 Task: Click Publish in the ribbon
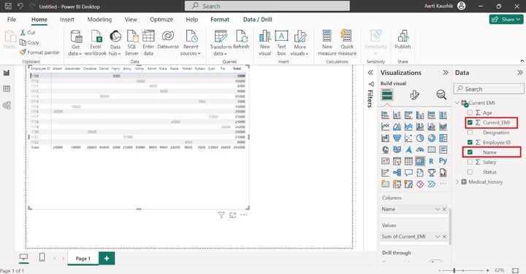pyautogui.click(x=403, y=40)
